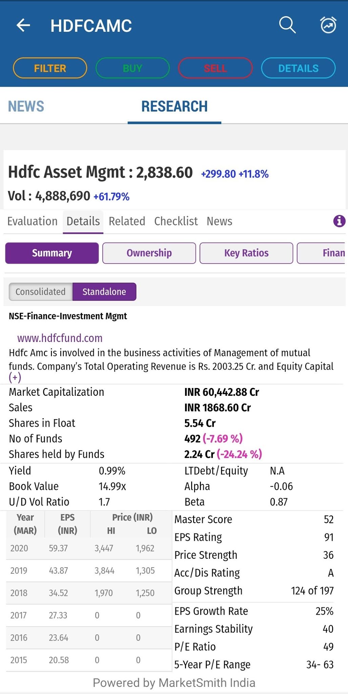Select the Key Ratios section button
Viewport: 348px width, 694px height.
pyautogui.click(x=246, y=253)
